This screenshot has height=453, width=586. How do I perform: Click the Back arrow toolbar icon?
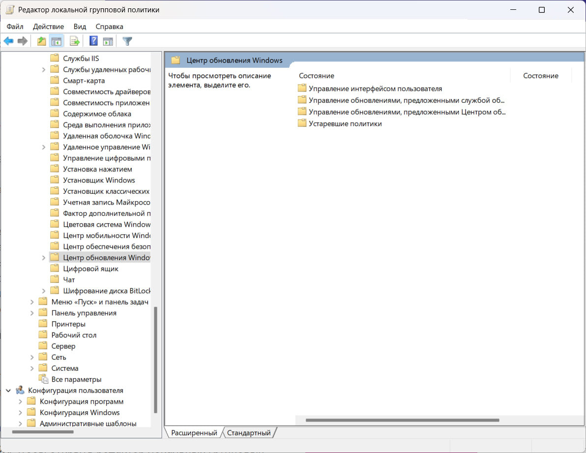click(8, 41)
